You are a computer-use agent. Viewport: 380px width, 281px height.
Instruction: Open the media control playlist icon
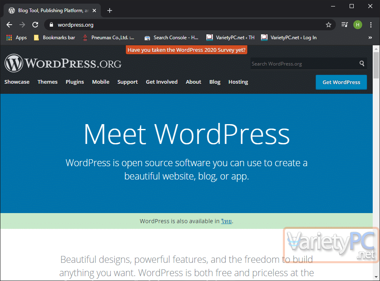(344, 25)
